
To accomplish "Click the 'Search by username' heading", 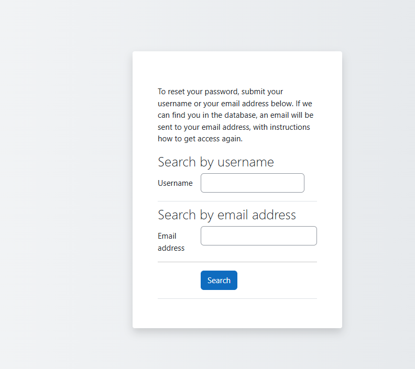I will (x=215, y=162).
